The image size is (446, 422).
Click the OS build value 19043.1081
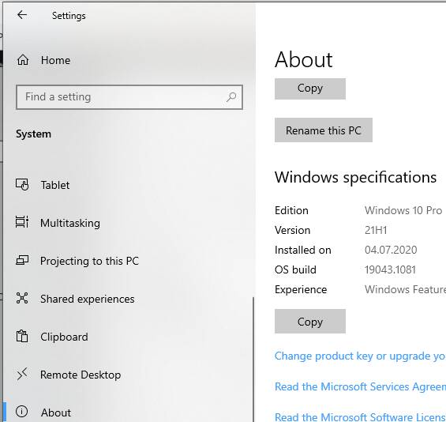click(390, 269)
